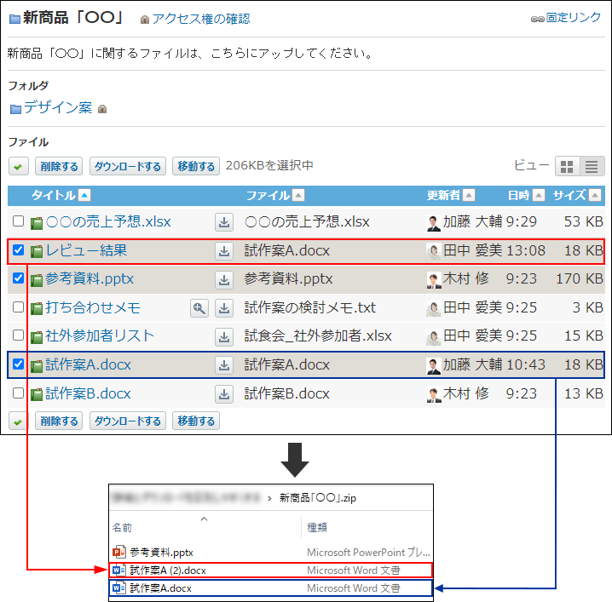Click download icon for 参考資料.pptx row
Viewport: 612px width, 602px height.
coord(223,279)
